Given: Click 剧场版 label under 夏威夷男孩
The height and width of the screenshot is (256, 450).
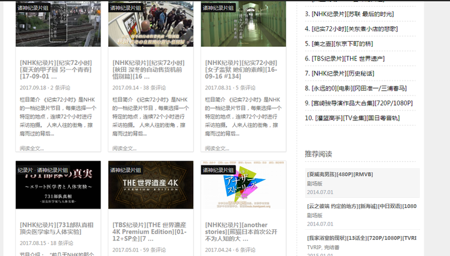Looking at the screenshot, I should pos(315,184).
